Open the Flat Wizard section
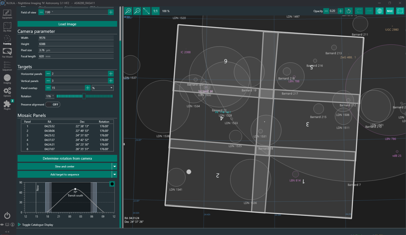The image size is (406, 235). pos(7,53)
